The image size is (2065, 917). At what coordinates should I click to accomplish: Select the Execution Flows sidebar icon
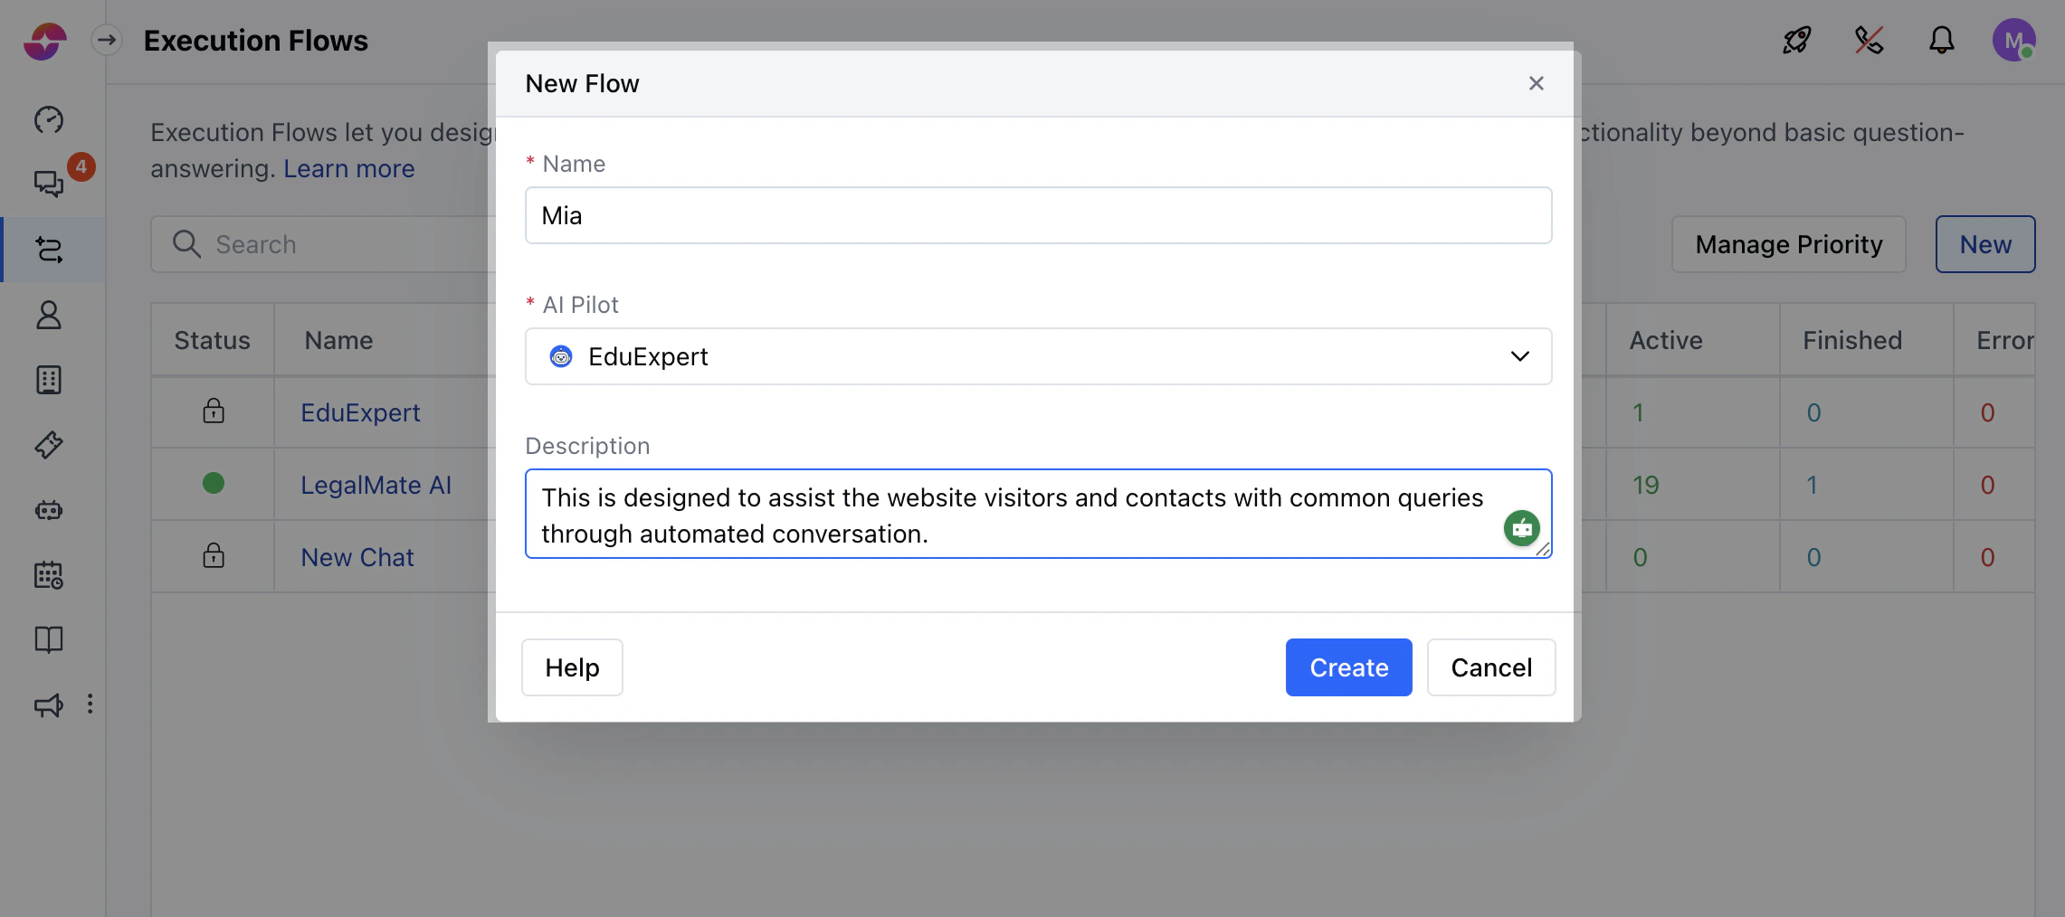[49, 250]
